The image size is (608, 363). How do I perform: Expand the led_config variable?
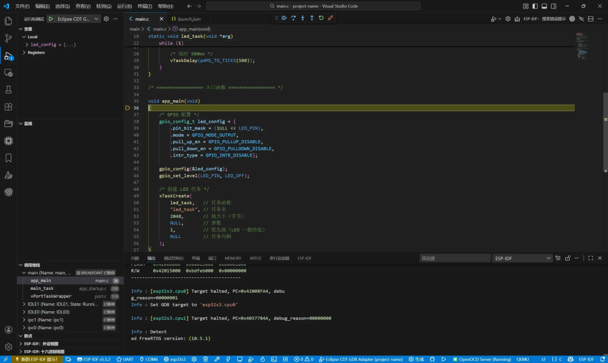click(x=27, y=44)
